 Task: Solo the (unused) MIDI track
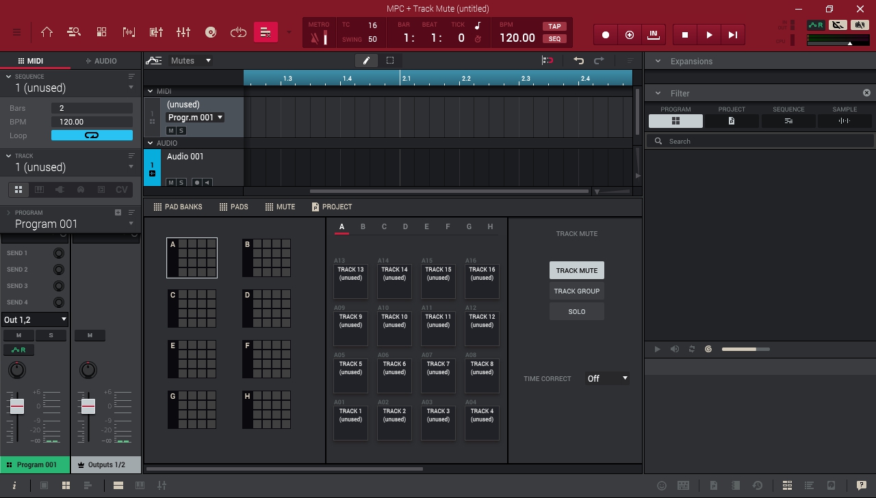(181, 131)
